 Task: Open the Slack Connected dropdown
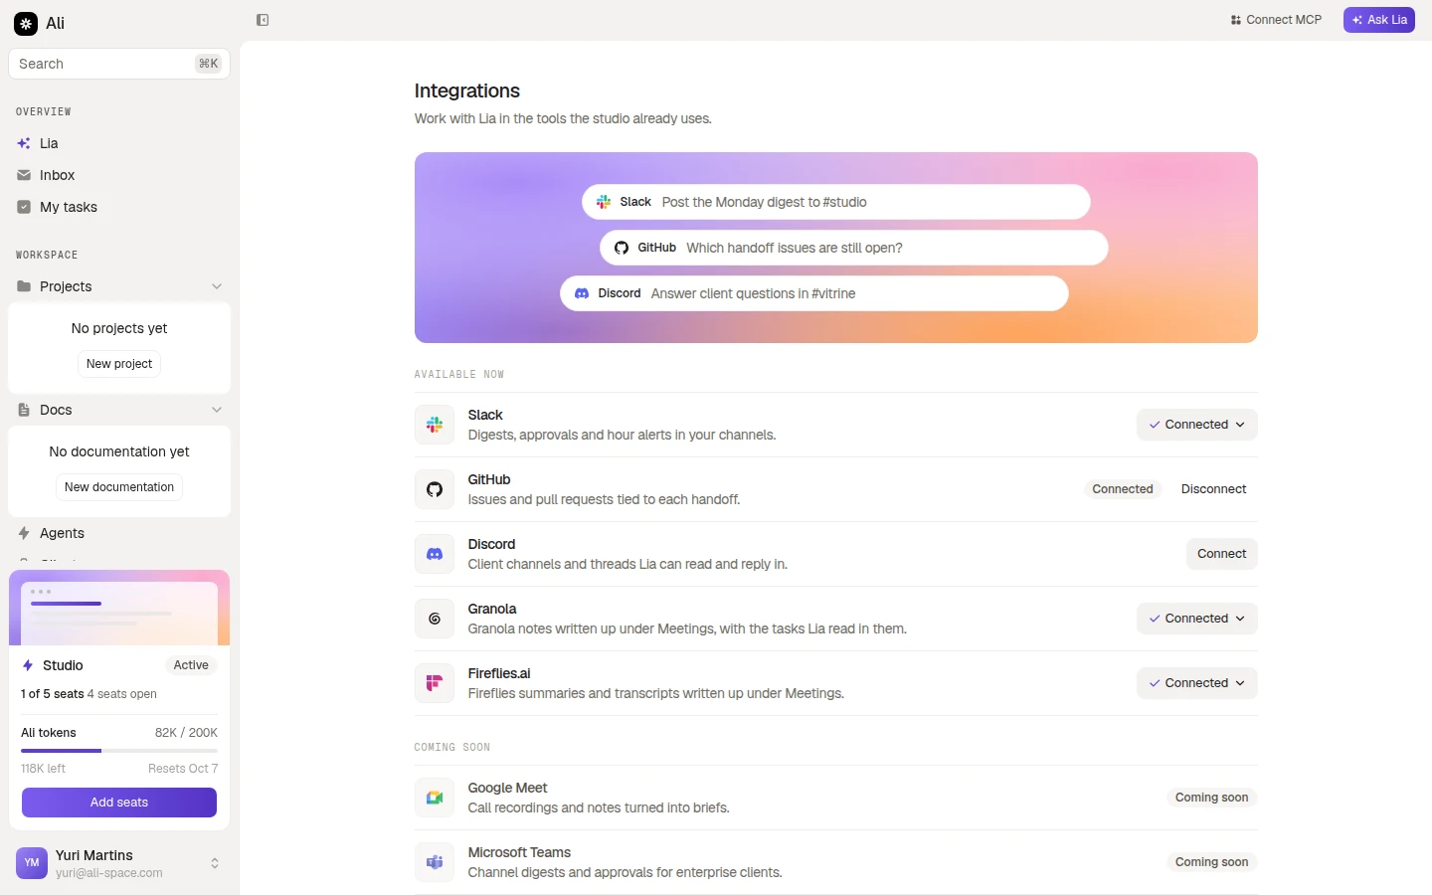tap(1197, 425)
